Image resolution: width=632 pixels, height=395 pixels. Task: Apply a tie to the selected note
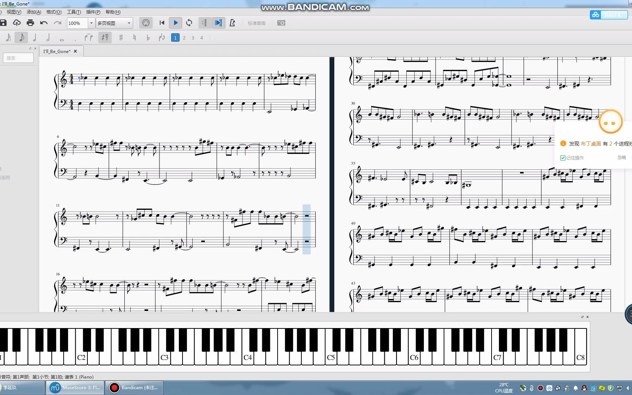[89, 37]
